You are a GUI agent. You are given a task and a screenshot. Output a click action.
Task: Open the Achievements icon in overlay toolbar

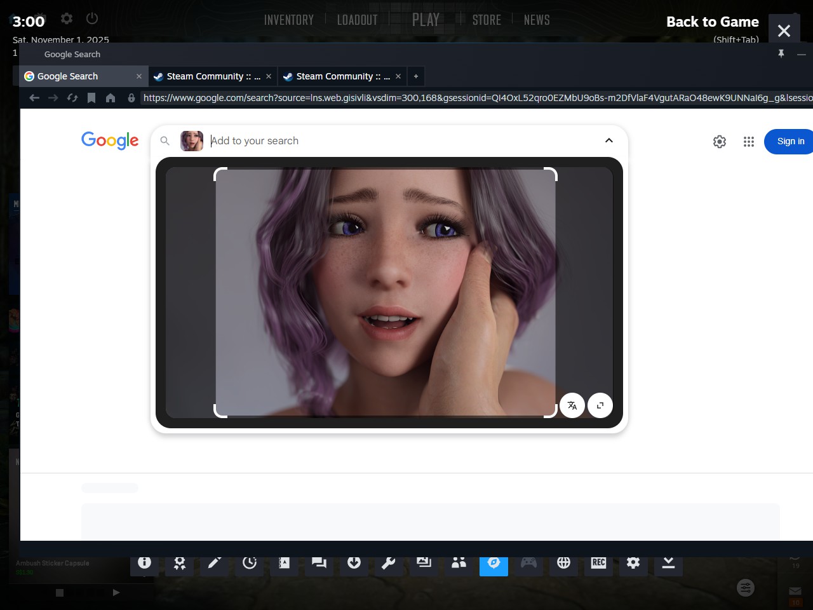[x=180, y=562]
